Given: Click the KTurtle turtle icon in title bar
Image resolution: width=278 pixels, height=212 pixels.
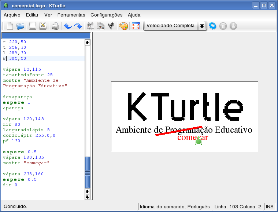Looking at the screenshot, I should coord(6,6).
